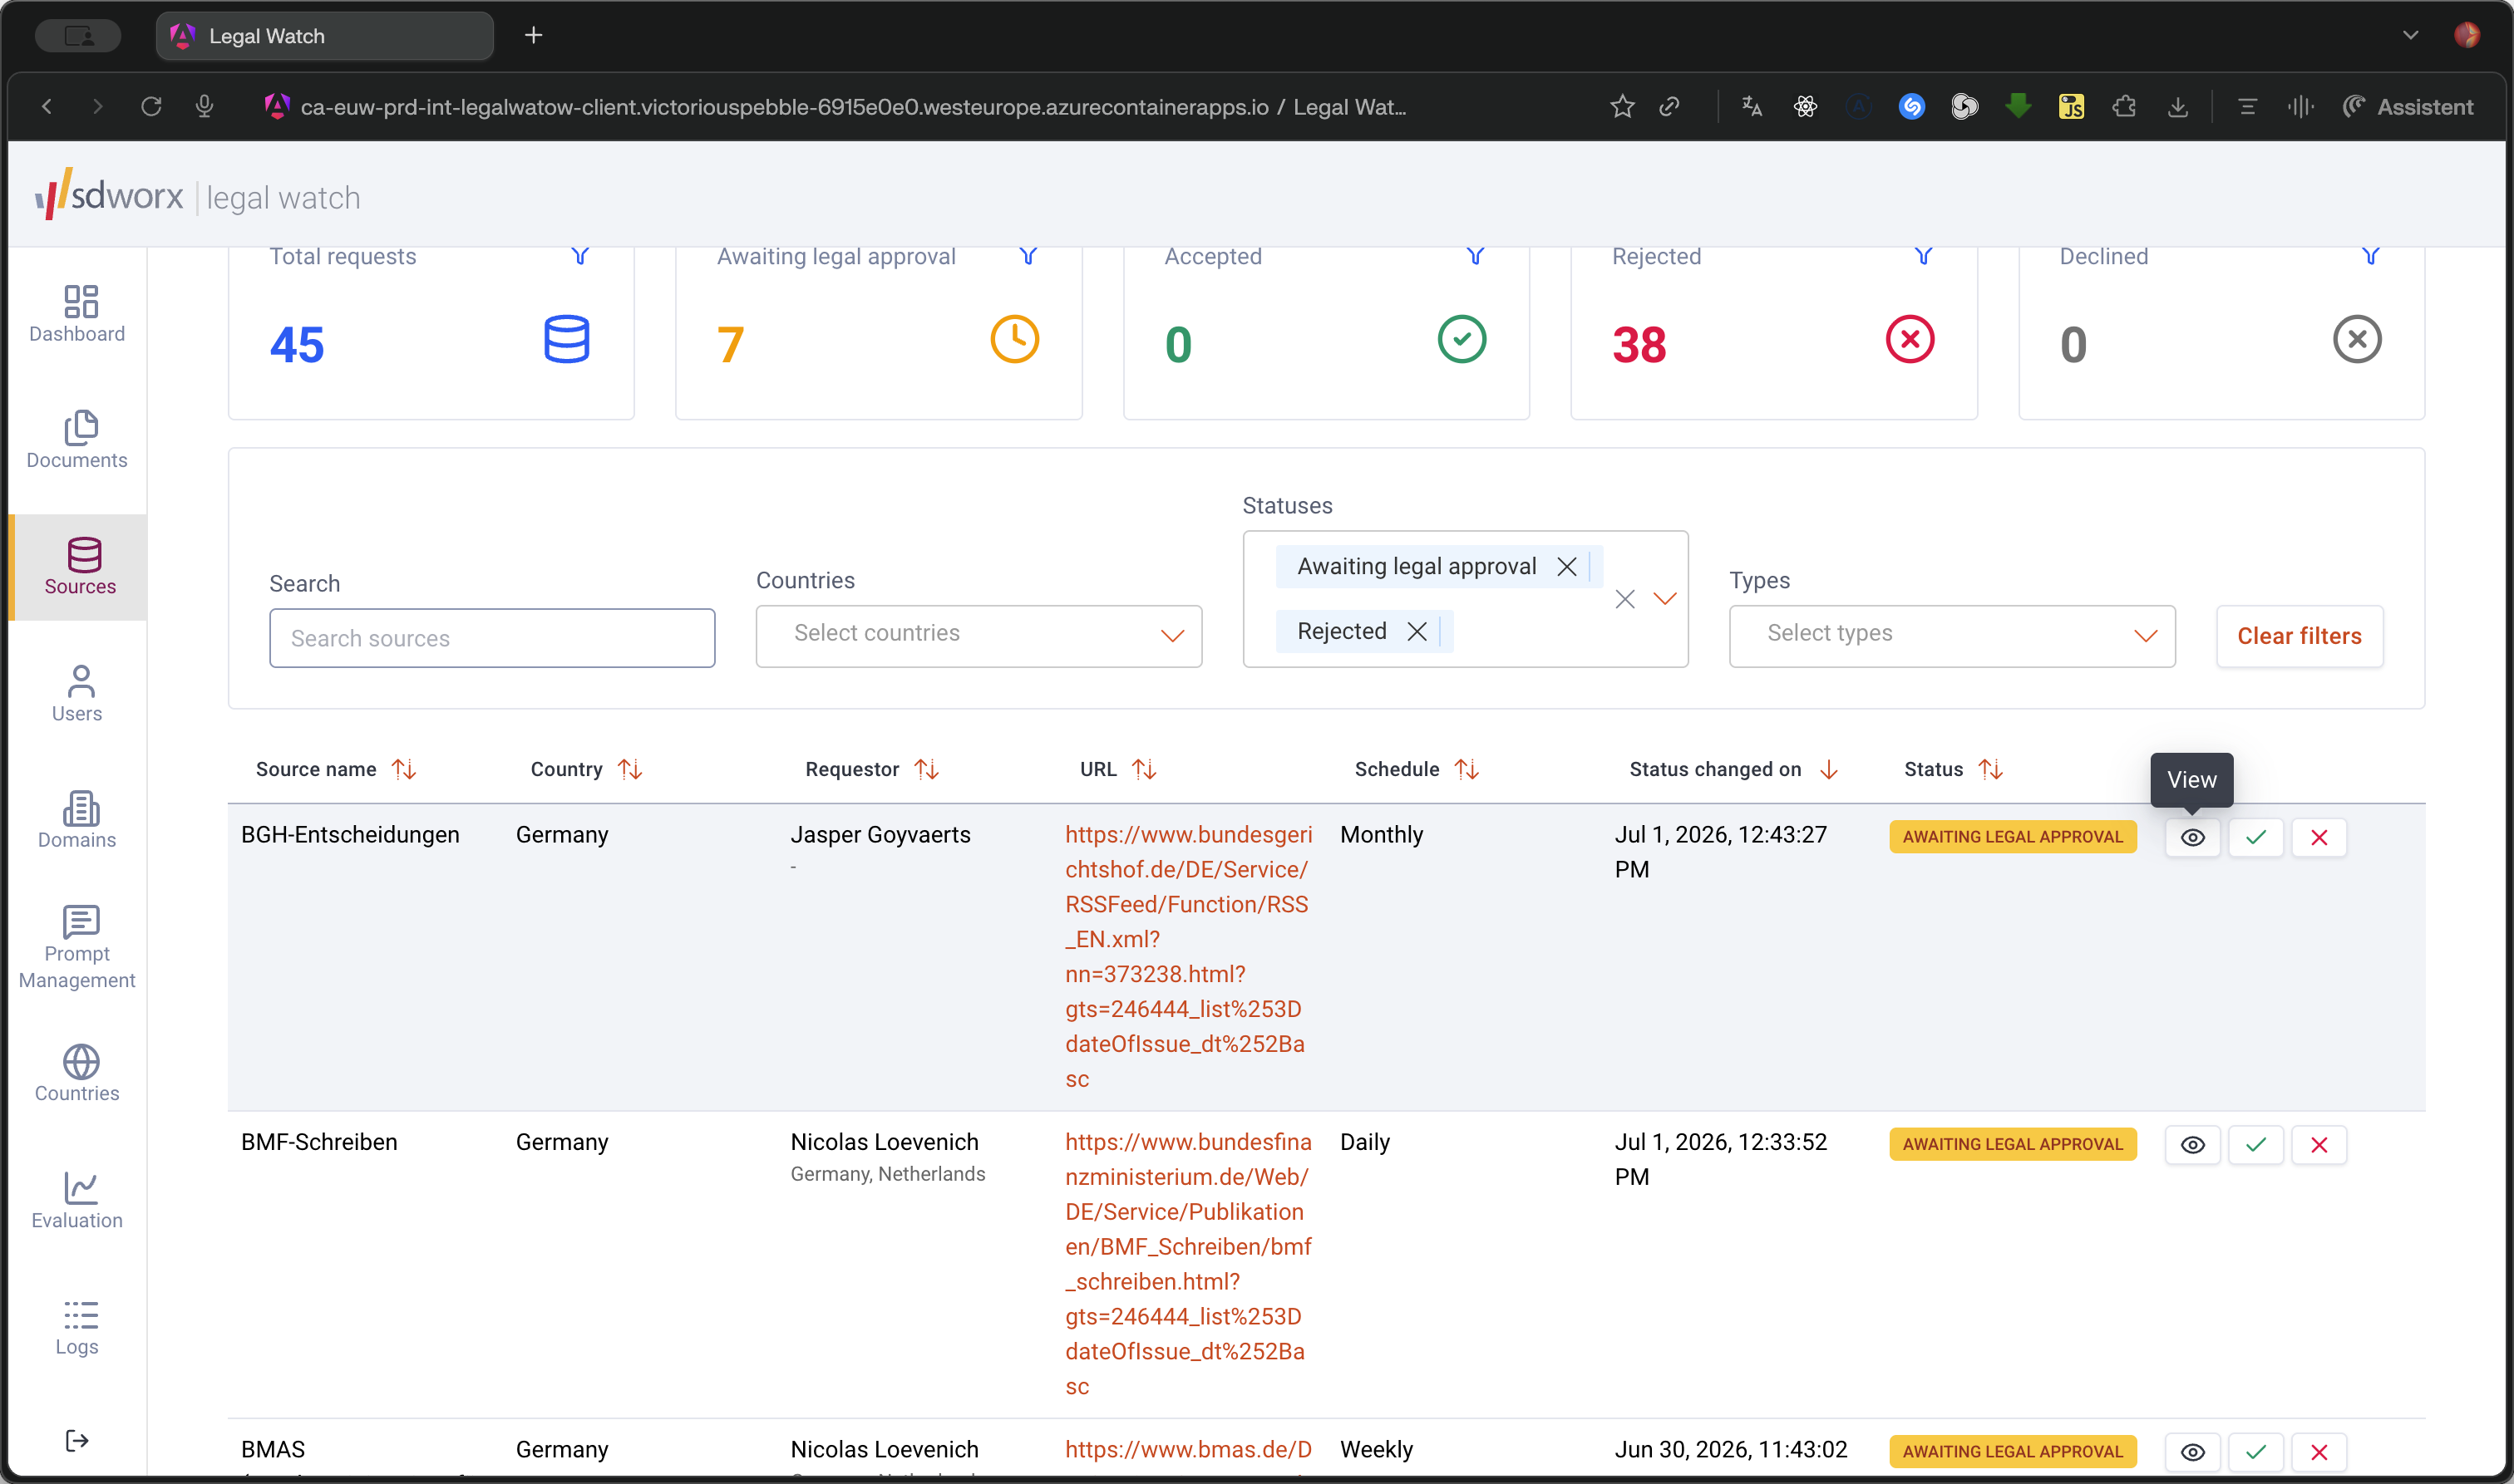Reject the BMAS source request
The height and width of the screenshot is (1484, 2514).
2319,1452
